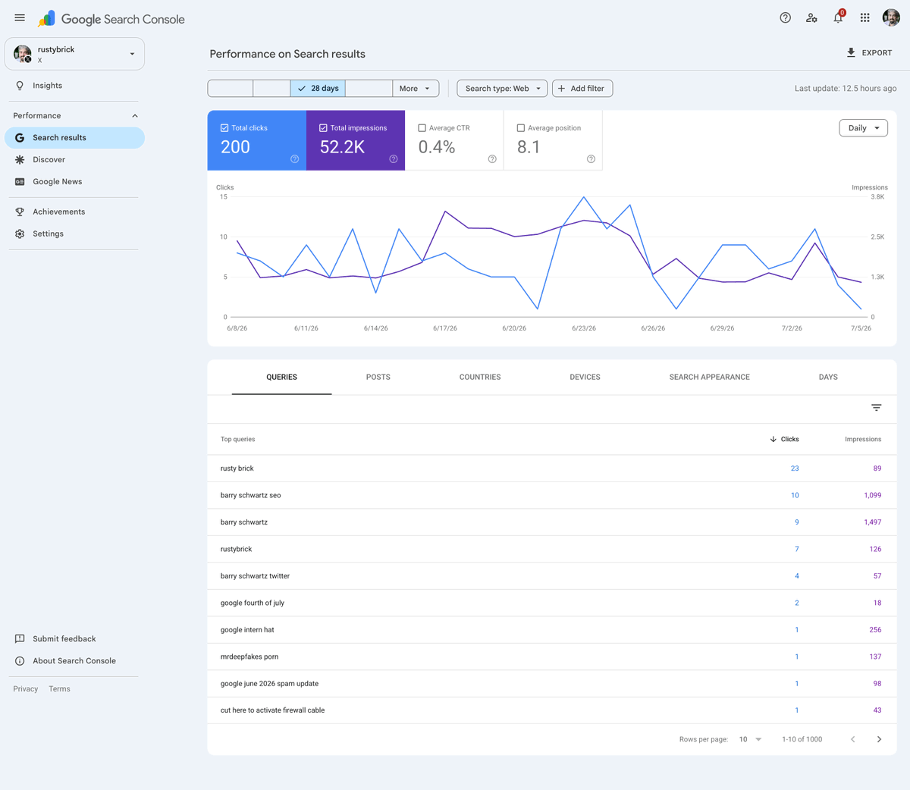Open the Rows per page dropdown

[751, 739]
